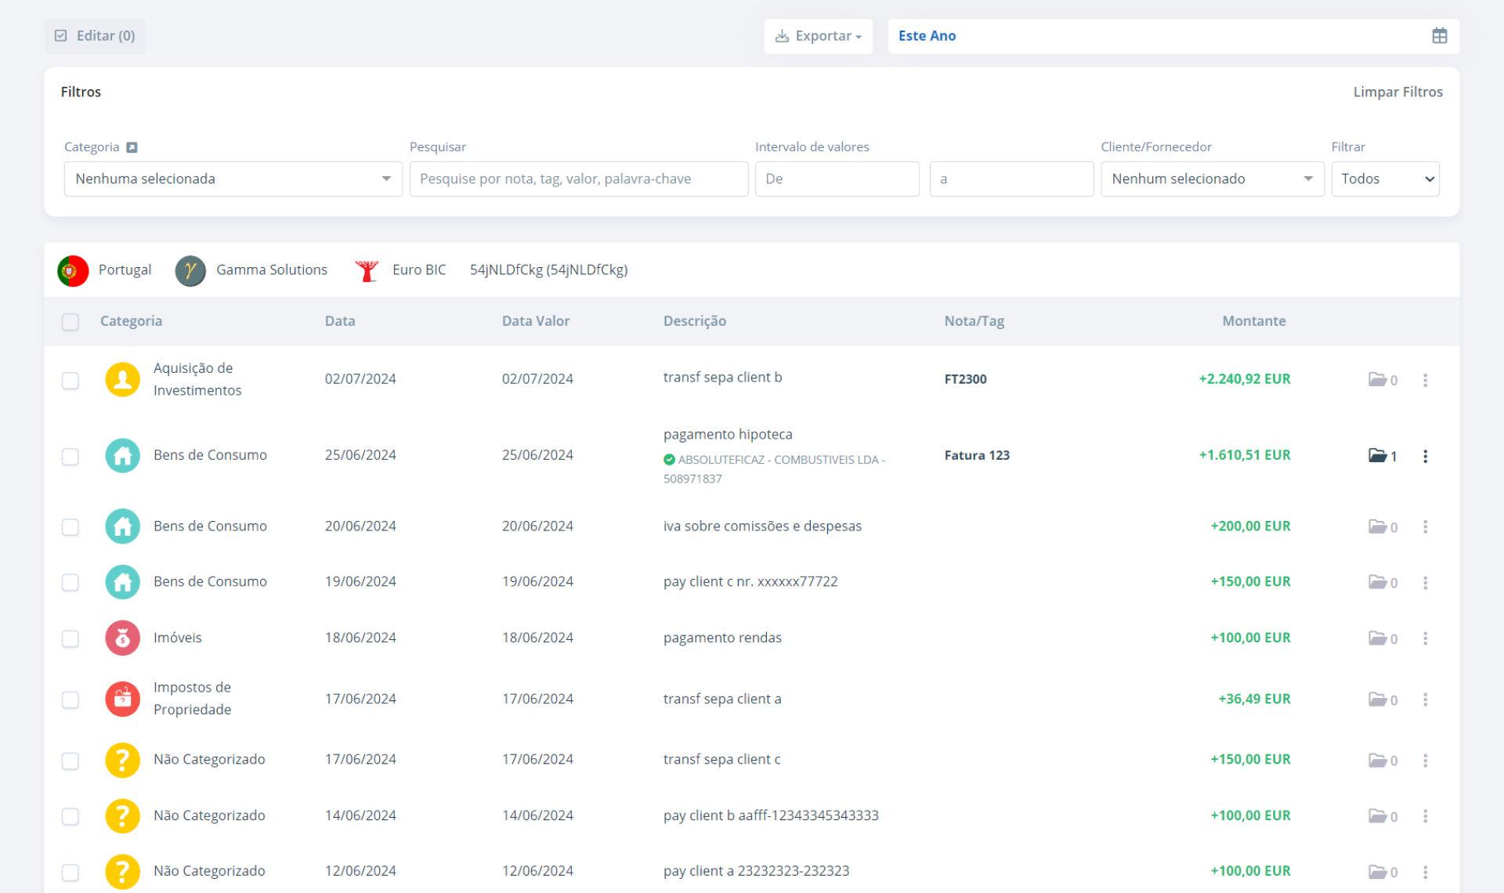Open the Filtrar 'Todos' select box
The height and width of the screenshot is (893, 1504).
tap(1384, 179)
